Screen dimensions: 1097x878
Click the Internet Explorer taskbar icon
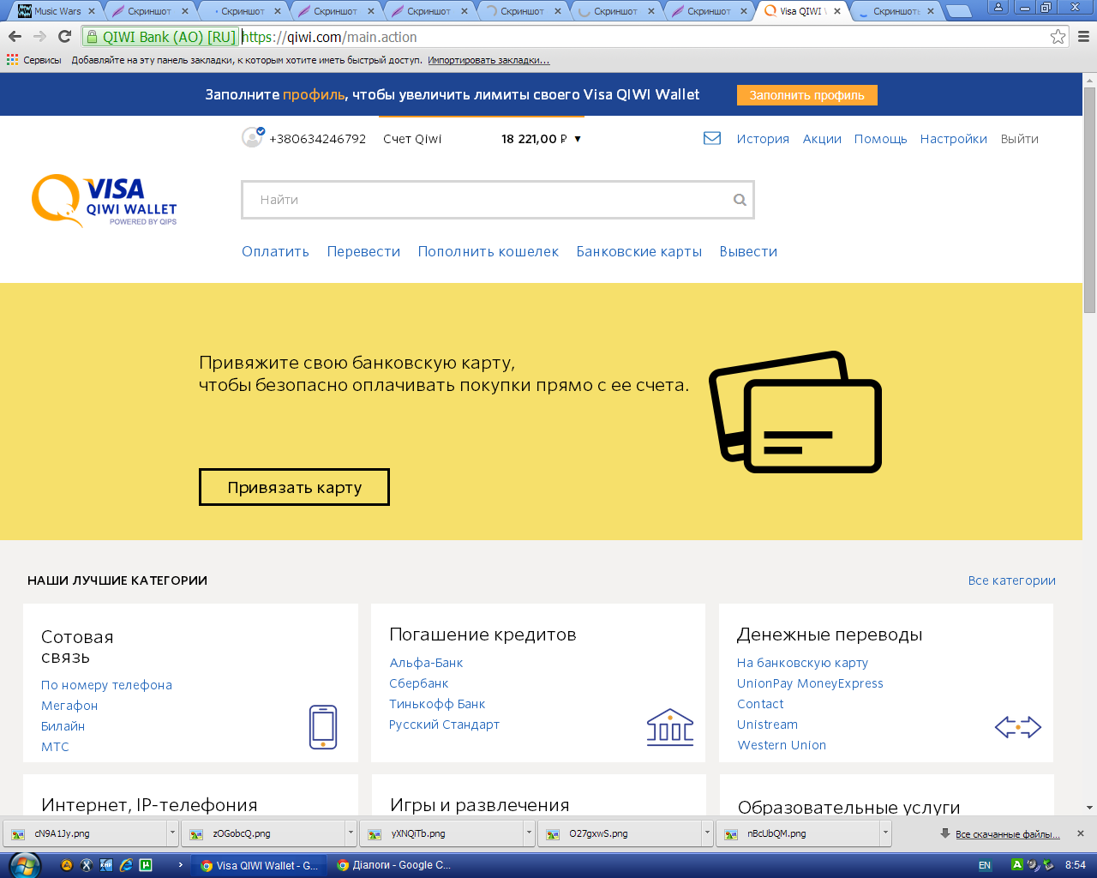click(x=126, y=865)
